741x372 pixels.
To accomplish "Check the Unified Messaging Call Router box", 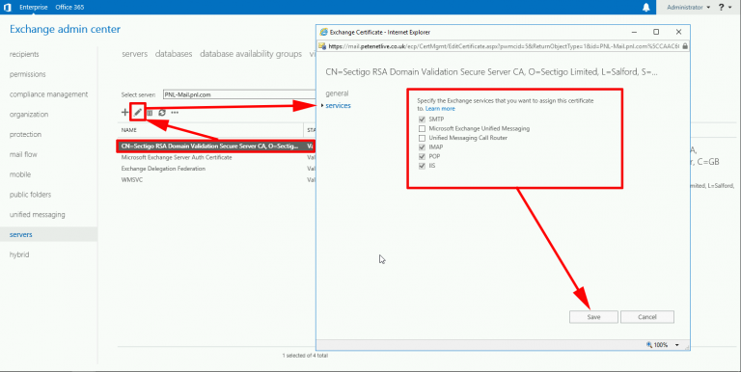I will (422, 138).
